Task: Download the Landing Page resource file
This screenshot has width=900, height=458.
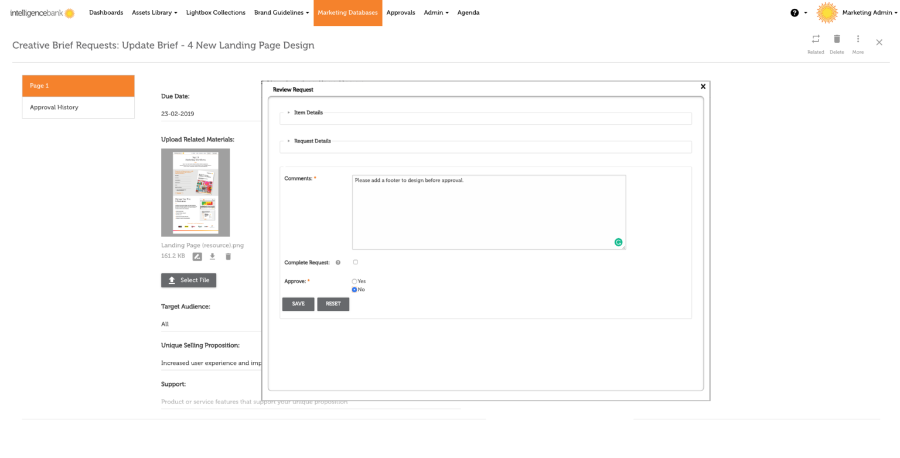Action: tap(213, 256)
